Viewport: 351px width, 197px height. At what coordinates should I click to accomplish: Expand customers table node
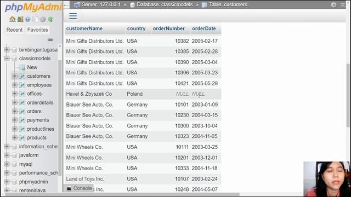(15, 76)
